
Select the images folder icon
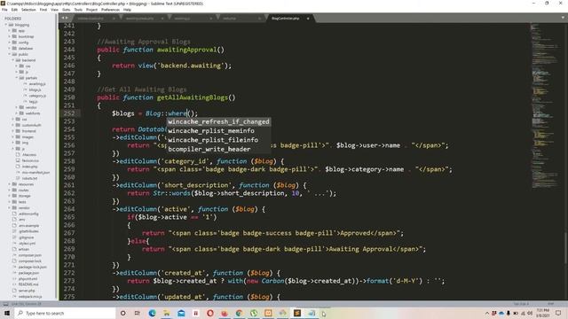pyautogui.click(x=18, y=136)
